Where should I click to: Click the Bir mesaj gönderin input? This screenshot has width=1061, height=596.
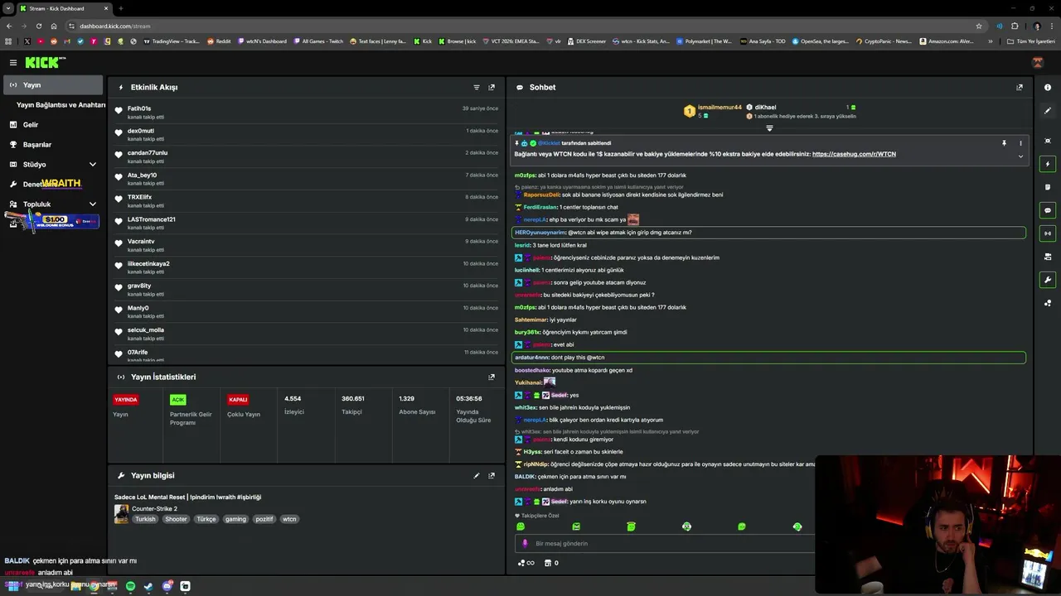(663, 544)
